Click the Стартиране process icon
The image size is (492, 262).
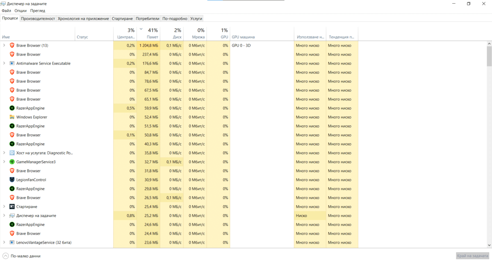point(12,207)
